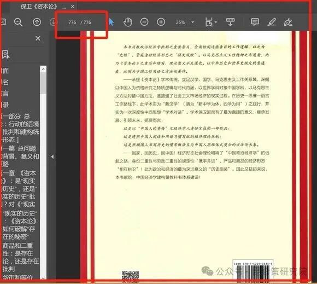
Task: Open the bookmark ending in 名
Action: click(5, 82)
